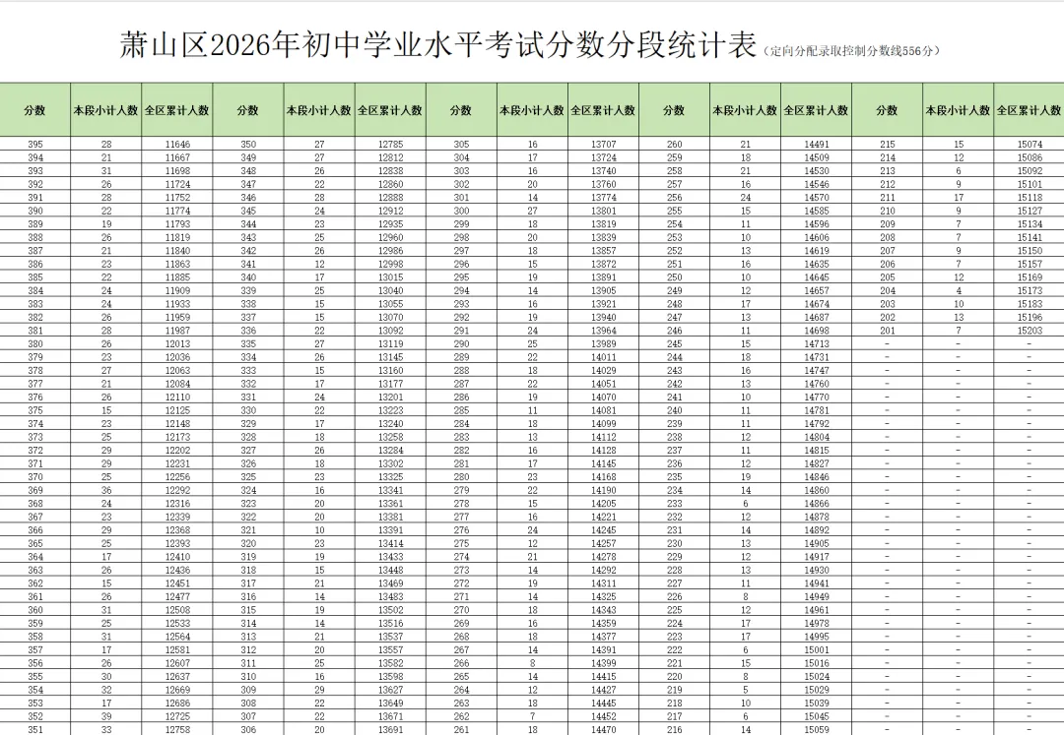Click score cell 390

tap(35, 211)
